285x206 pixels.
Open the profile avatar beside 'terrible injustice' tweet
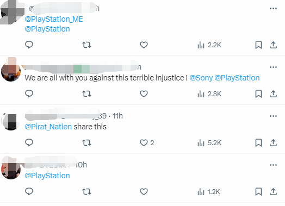pos(11,71)
